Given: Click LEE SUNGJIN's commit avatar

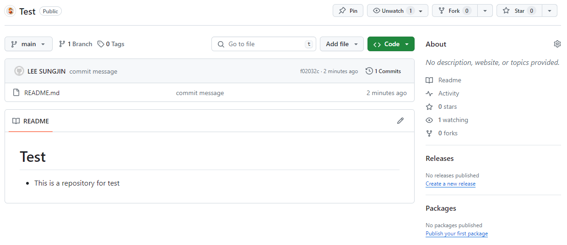Looking at the screenshot, I should [x=19, y=71].
